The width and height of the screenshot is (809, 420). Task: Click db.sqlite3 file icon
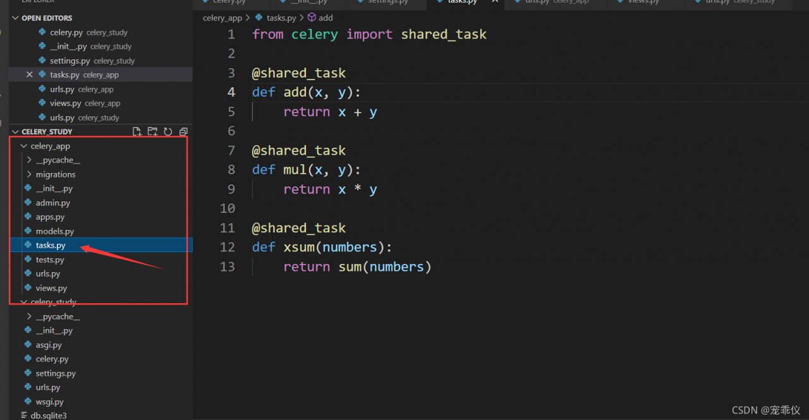[24, 416]
